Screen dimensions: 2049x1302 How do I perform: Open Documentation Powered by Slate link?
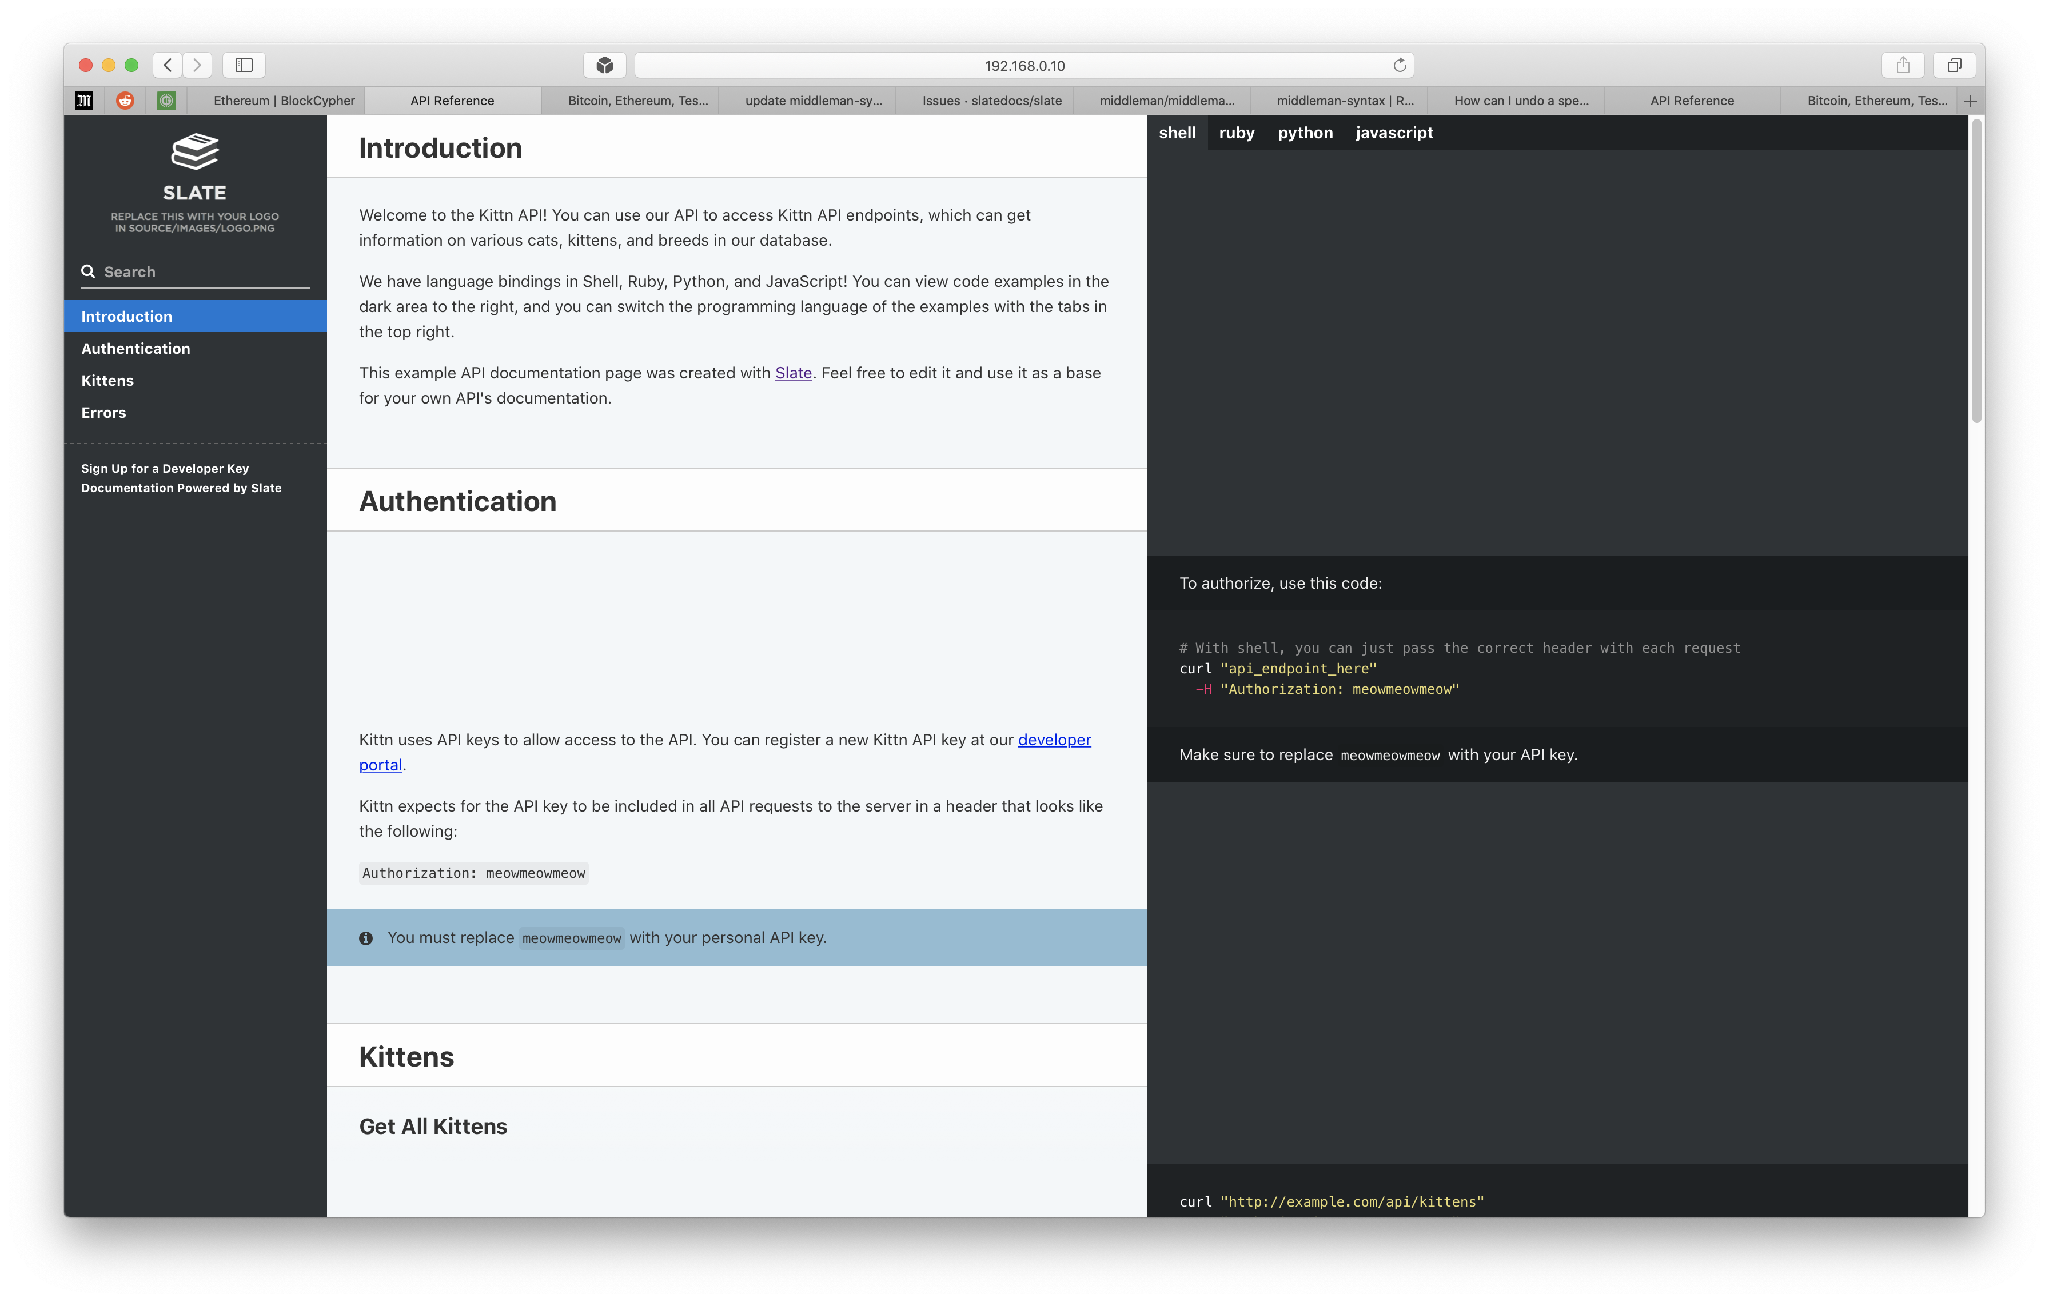(181, 488)
